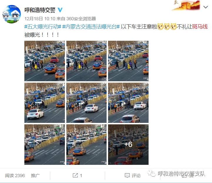The width and height of the screenshot is (212, 183).
Task: Open the 360安全浏览器 source link
Action: [81, 19]
